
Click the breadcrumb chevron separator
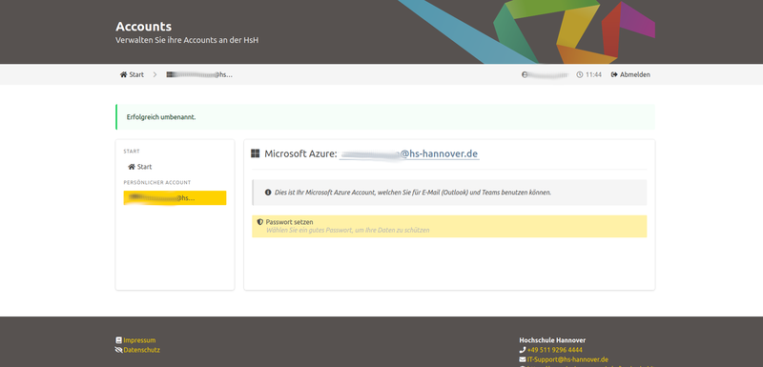[x=155, y=75]
